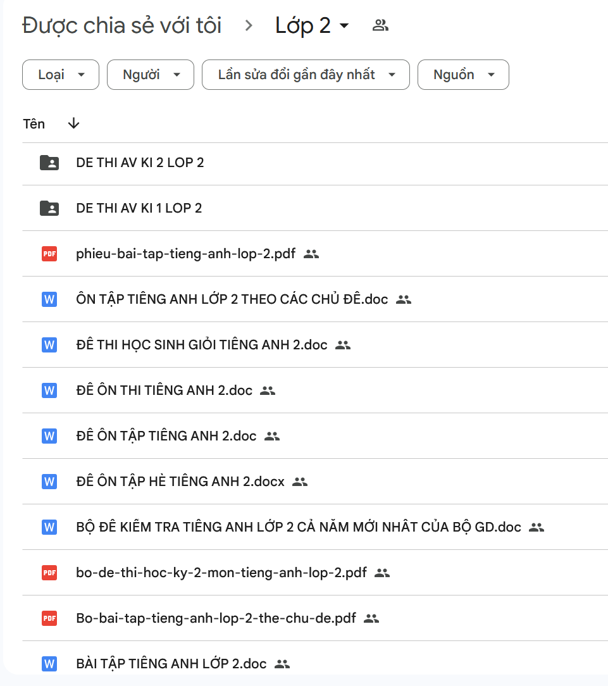
Task: Open the Nguồn filter dropdown
Action: [463, 75]
